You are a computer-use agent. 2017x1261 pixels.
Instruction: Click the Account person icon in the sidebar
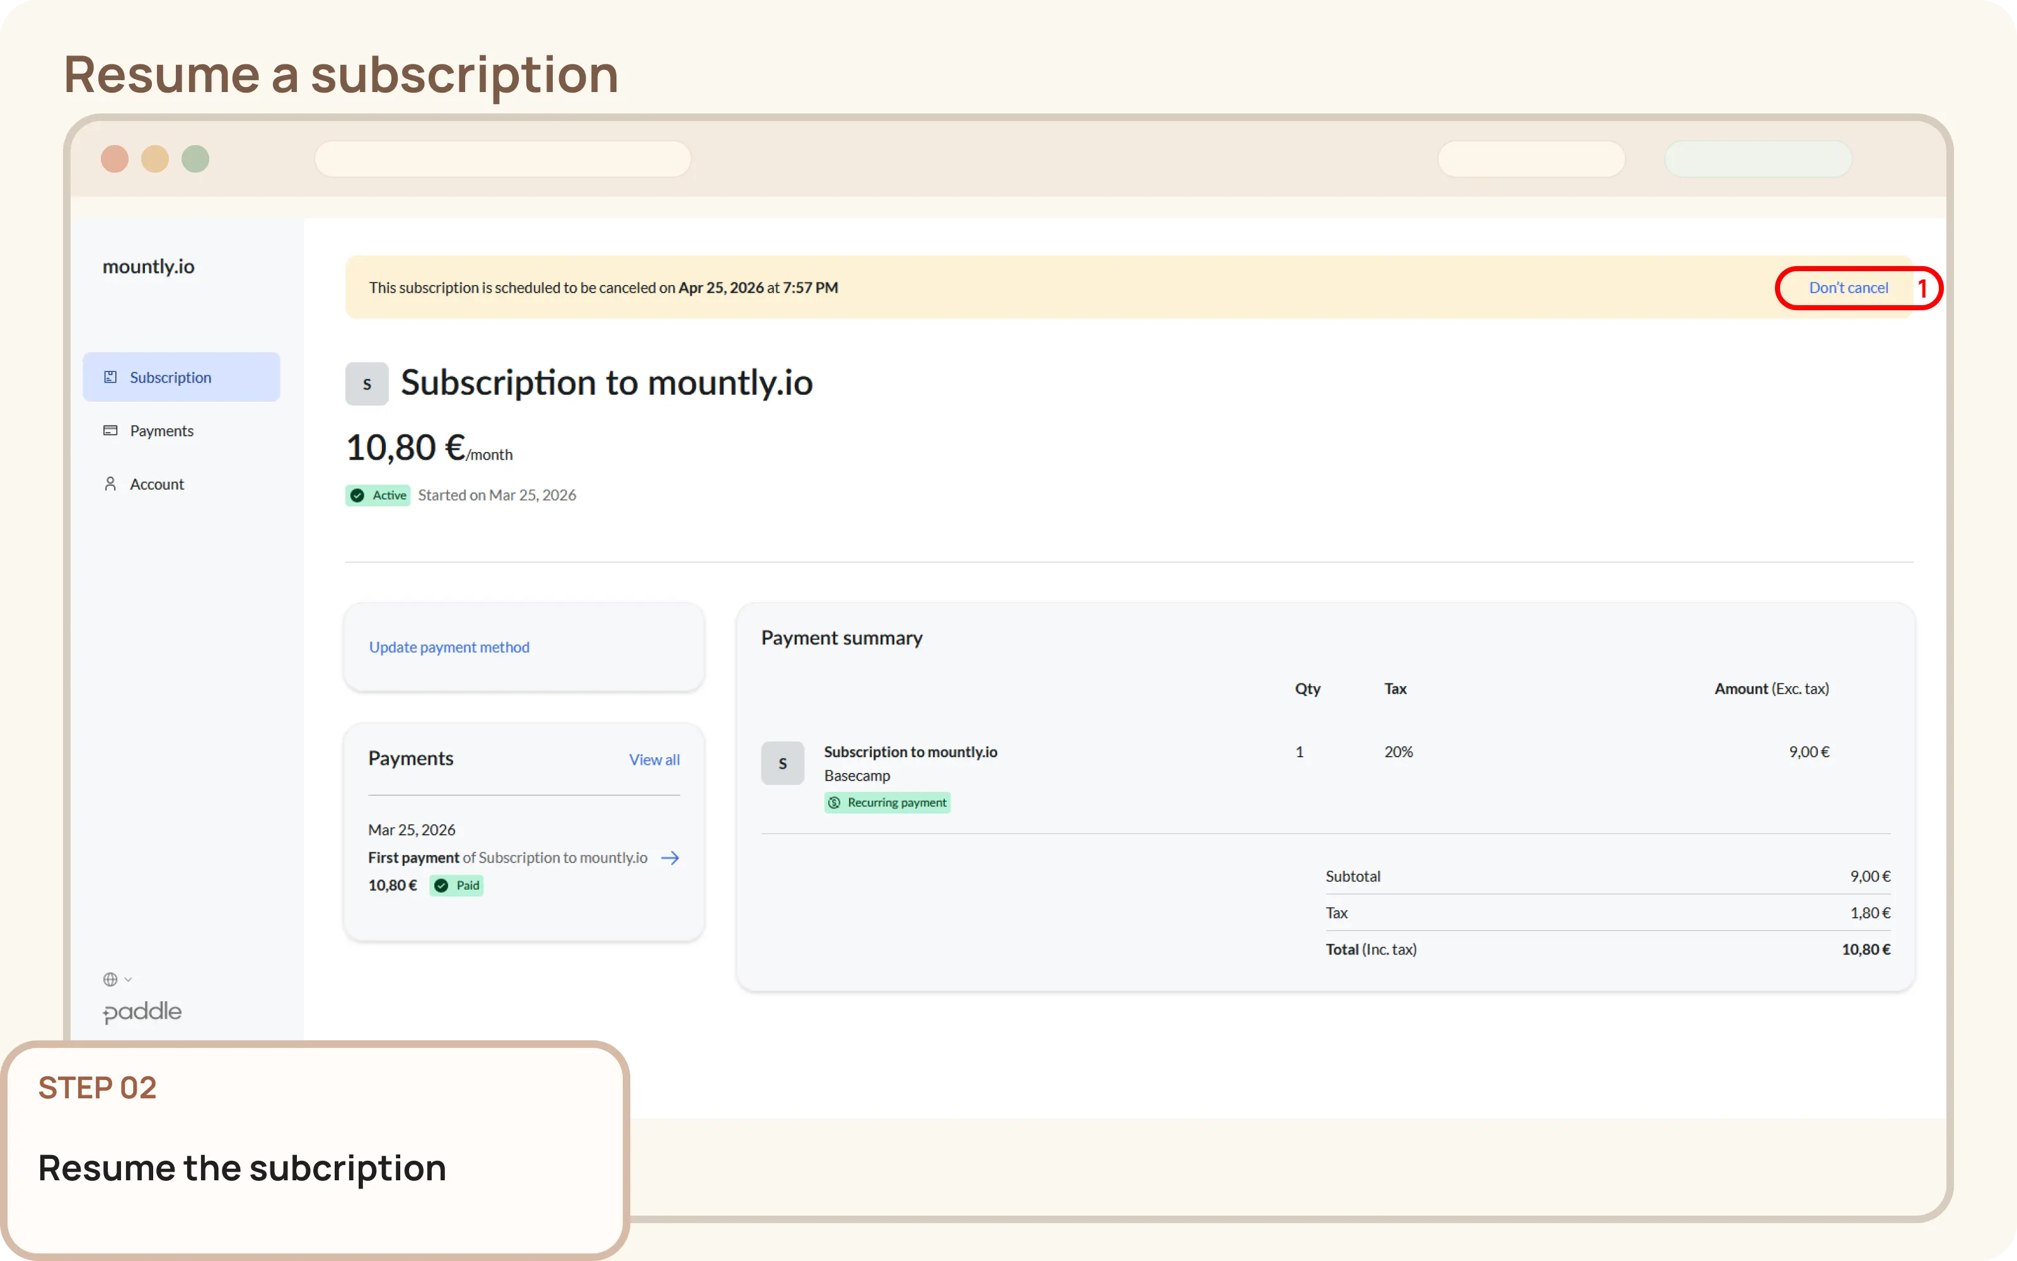coord(111,484)
